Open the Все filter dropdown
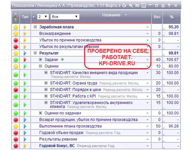Screen dimensions: 192x150 [x=65, y=17]
